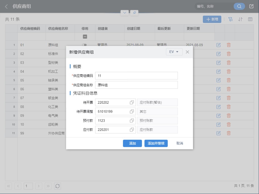Open the sort order icon
Image resolution: width=259 pixels, height=194 pixels.
[x=240, y=19]
